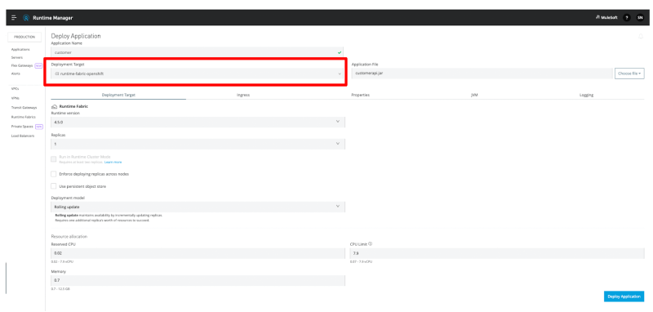Follow the Learn more link
Screen dimensions: 653x312
pos(113,162)
